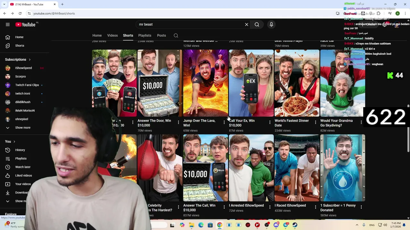
Task: Select the channel Shorts tab
Action: 128,35
